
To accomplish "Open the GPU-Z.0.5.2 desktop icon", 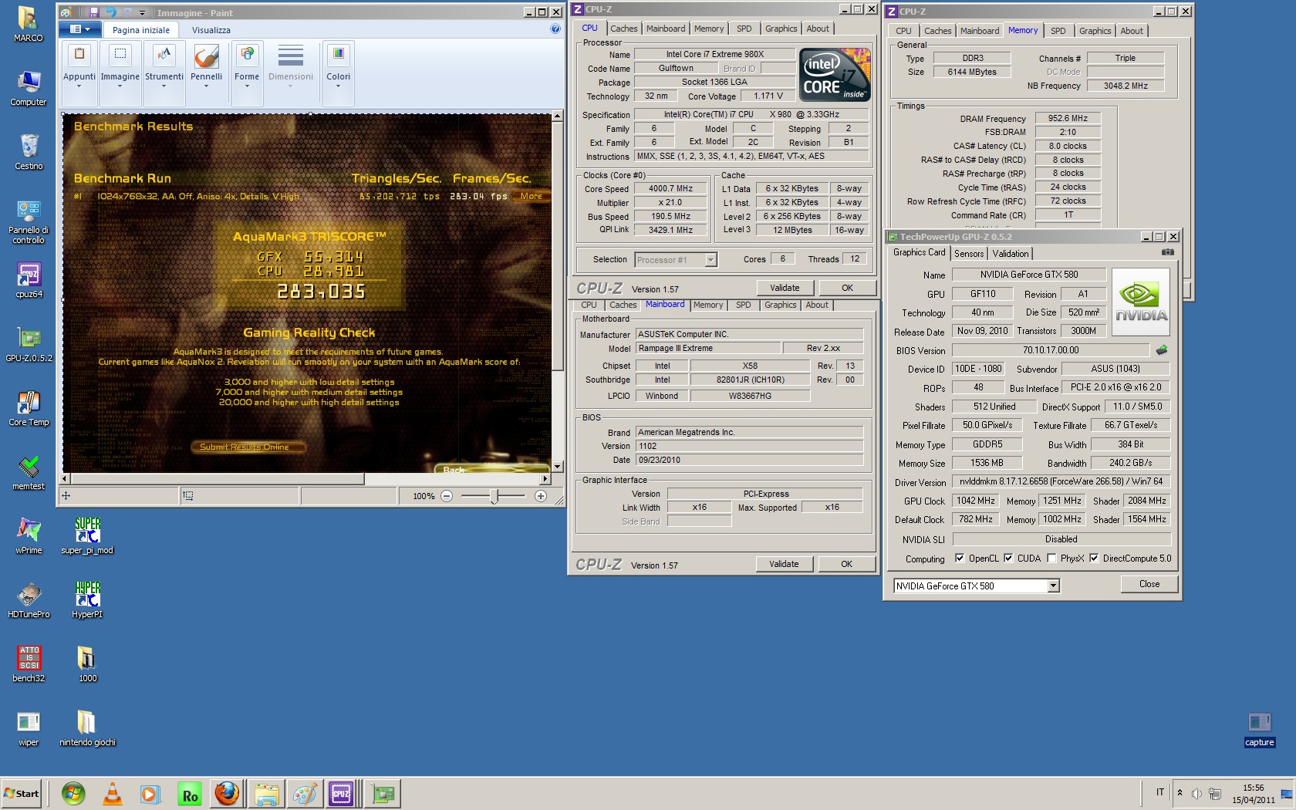I will tap(29, 344).
